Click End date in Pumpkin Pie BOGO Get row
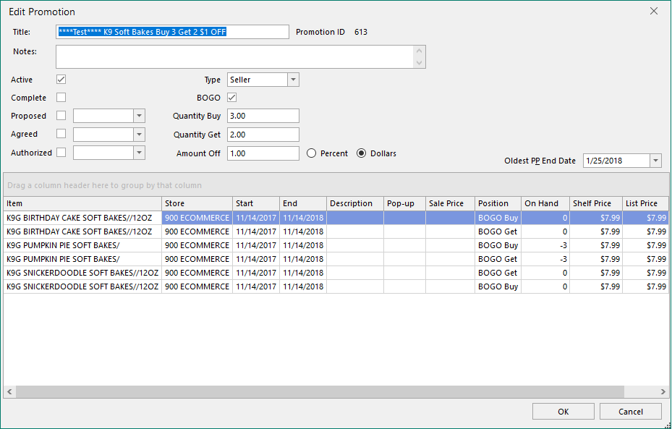The width and height of the screenshot is (672, 429). point(303,259)
